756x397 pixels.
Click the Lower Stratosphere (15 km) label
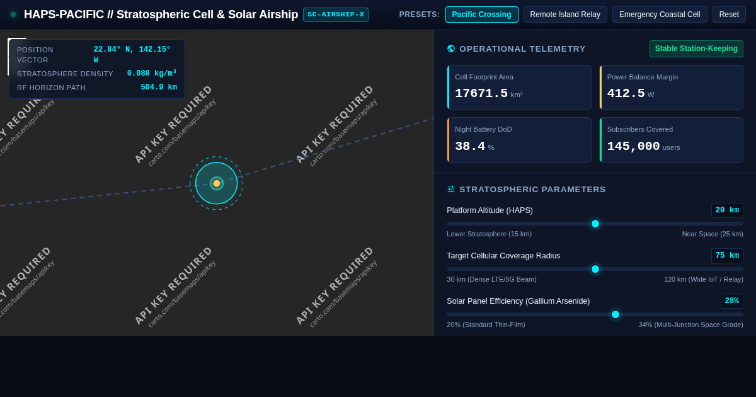point(489,234)
